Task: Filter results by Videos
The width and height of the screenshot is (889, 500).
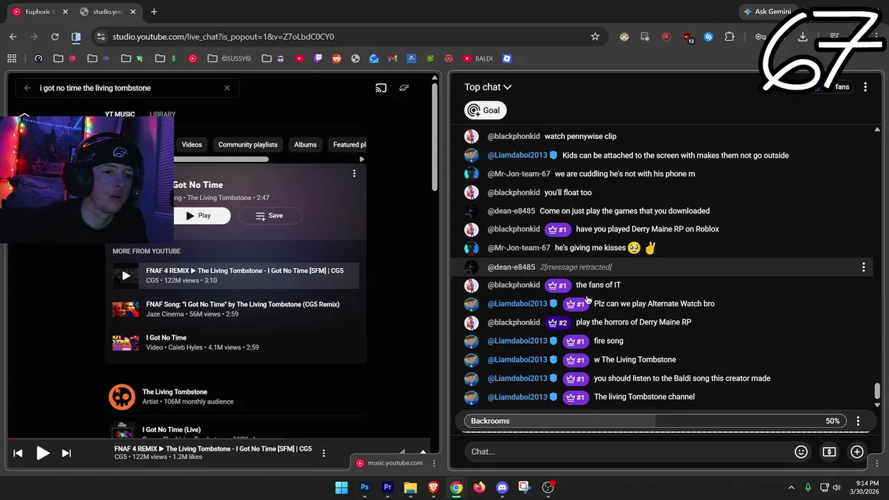Action: [192, 144]
